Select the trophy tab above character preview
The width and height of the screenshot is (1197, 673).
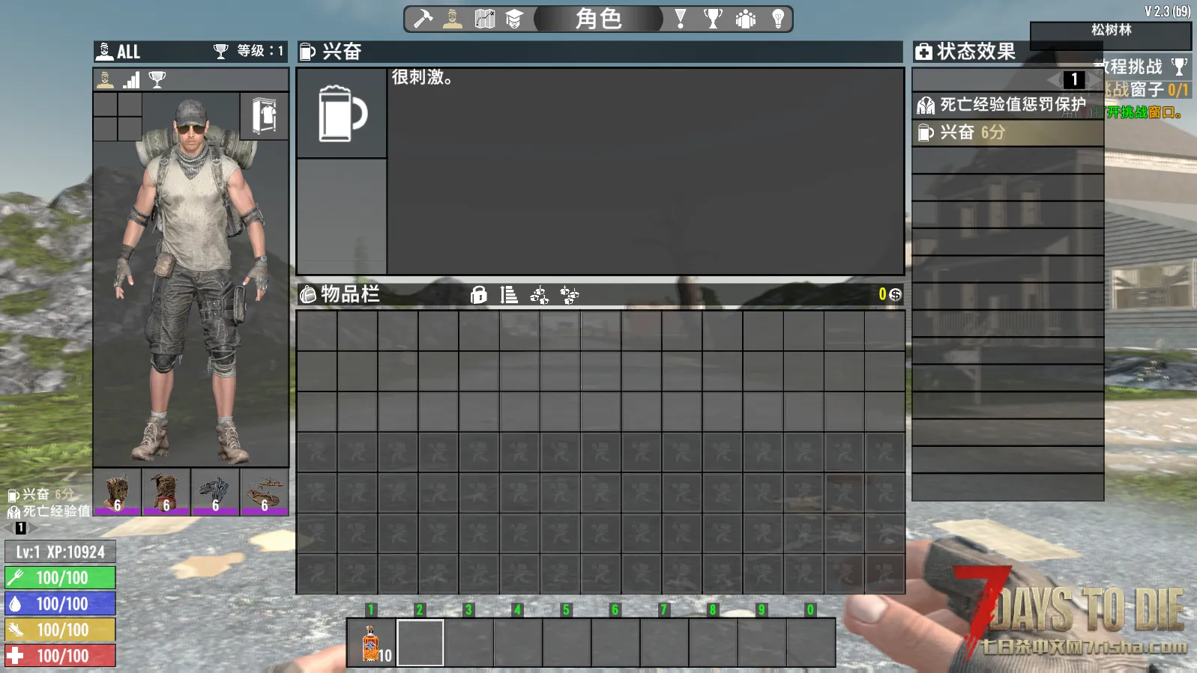pyautogui.click(x=157, y=79)
